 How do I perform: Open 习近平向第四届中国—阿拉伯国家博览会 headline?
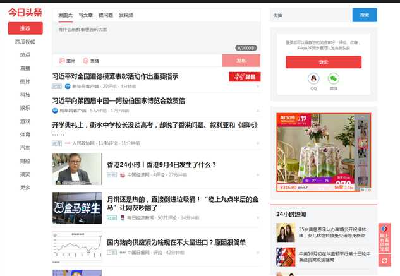point(119,100)
